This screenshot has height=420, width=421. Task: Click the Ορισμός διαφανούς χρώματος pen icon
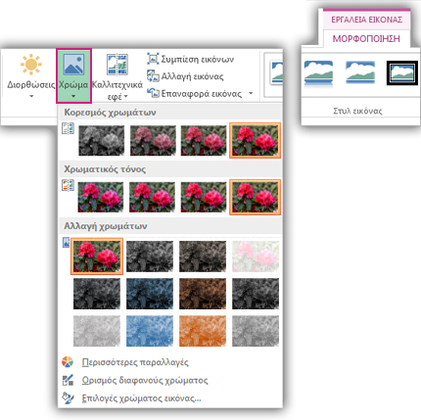click(x=68, y=380)
